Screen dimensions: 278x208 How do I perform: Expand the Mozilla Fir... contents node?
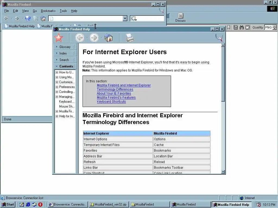pos(57,111)
